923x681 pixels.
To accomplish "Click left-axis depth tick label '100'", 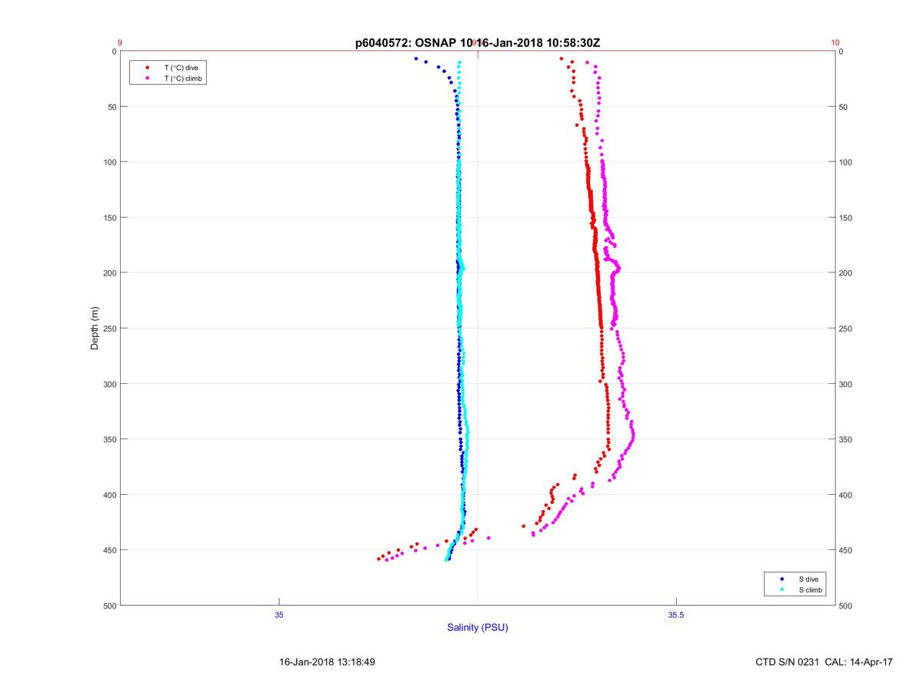I will coord(108,162).
